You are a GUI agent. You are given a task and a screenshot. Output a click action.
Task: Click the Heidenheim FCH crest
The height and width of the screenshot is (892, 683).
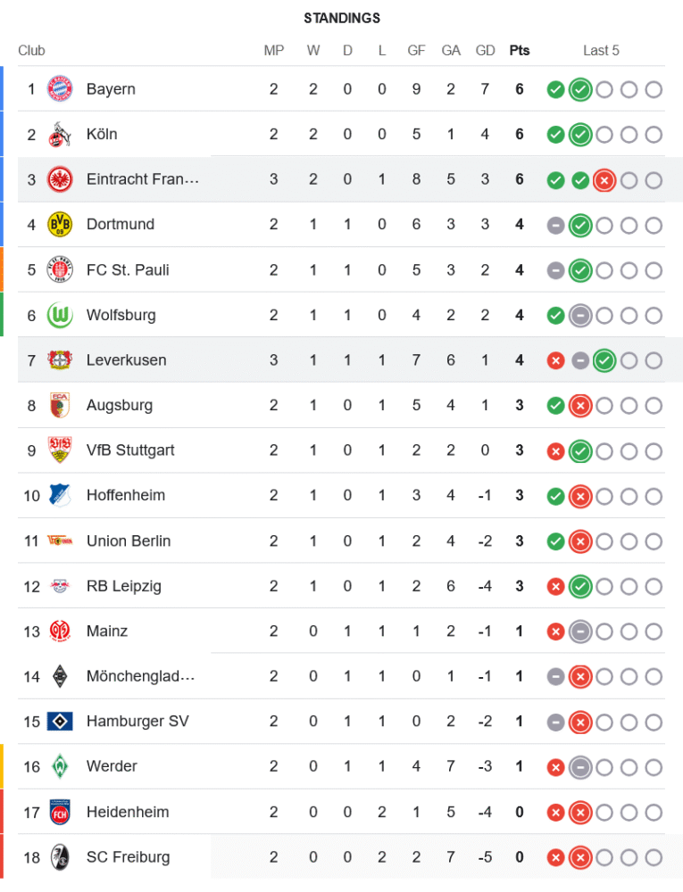60,812
